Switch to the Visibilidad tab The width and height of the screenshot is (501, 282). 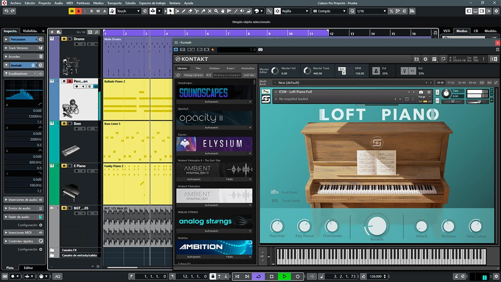pos(30,31)
